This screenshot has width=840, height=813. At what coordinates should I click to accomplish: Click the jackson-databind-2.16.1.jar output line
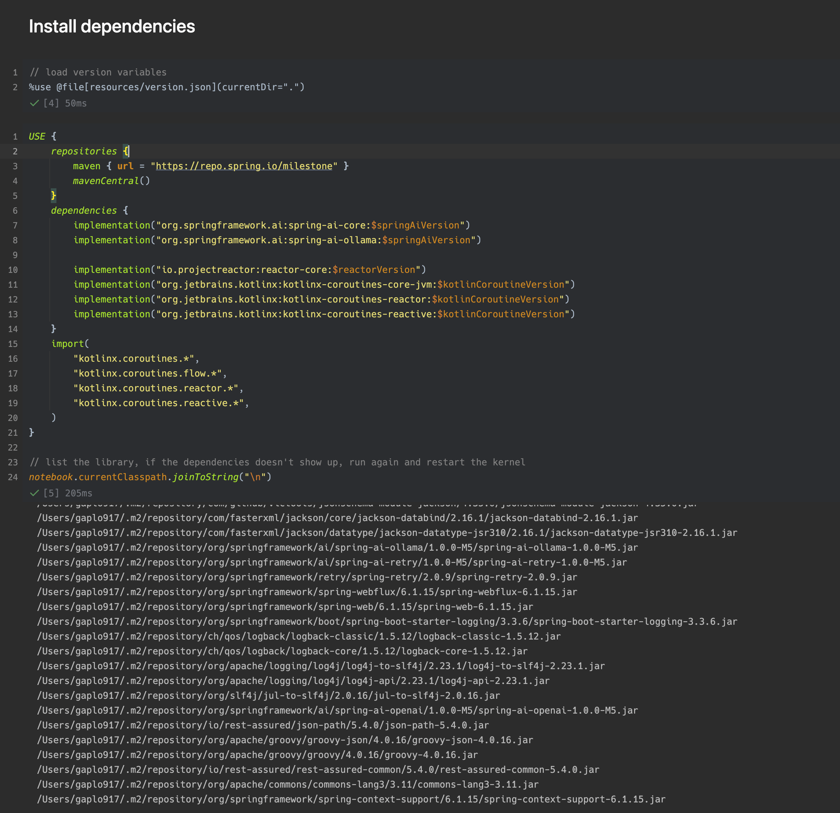click(337, 518)
